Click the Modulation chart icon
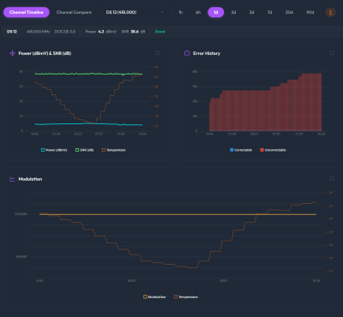Viewport: 343px width, 317px height. tap(12, 179)
